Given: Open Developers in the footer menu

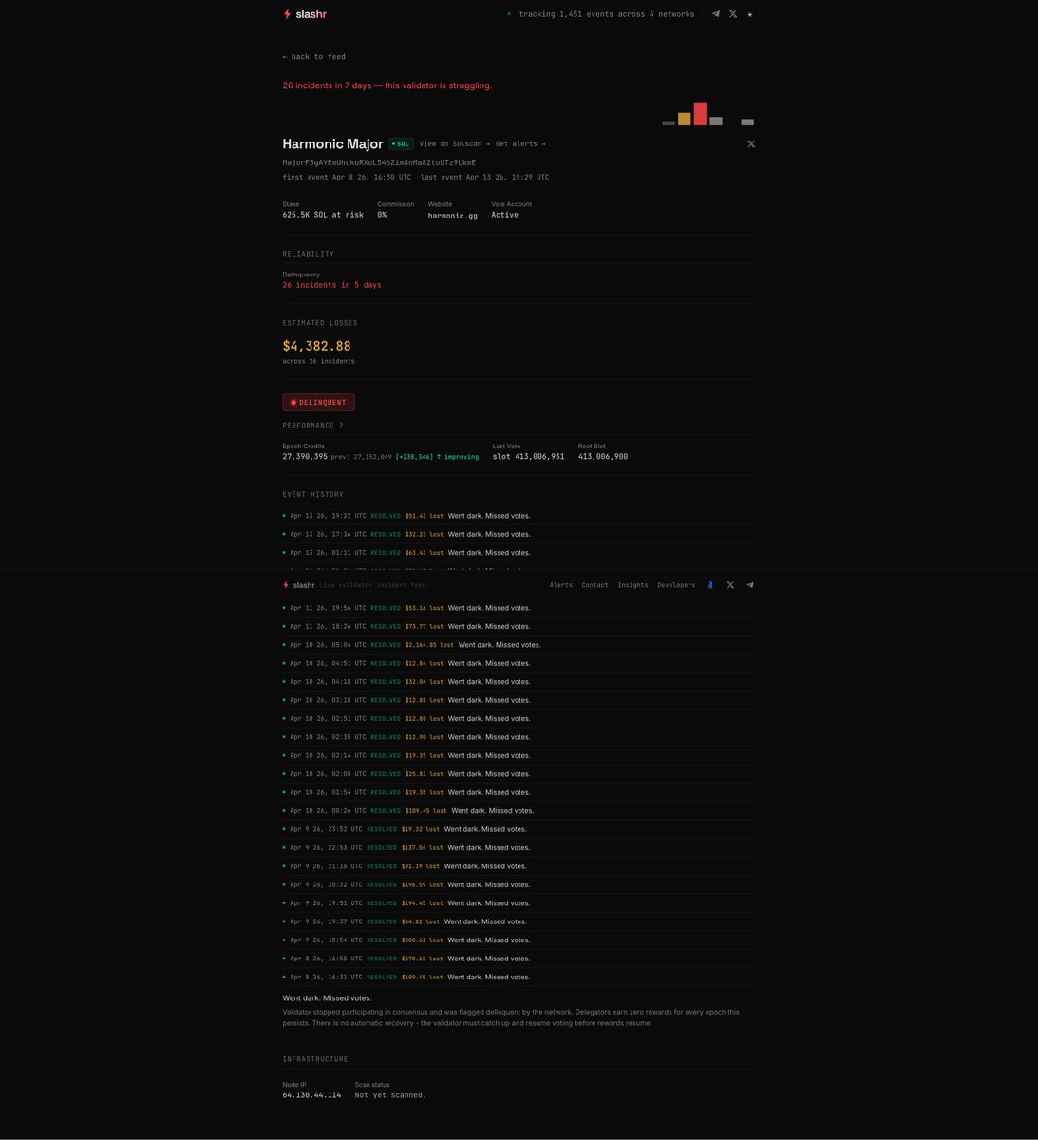Looking at the screenshot, I should (676, 585).
